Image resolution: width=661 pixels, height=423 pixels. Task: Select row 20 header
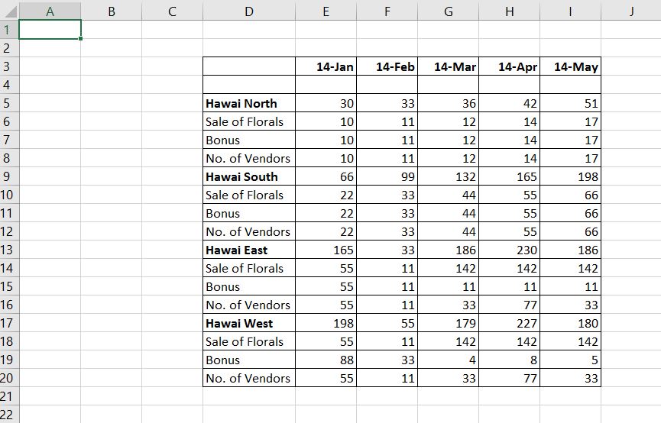(x=9, y=378)
